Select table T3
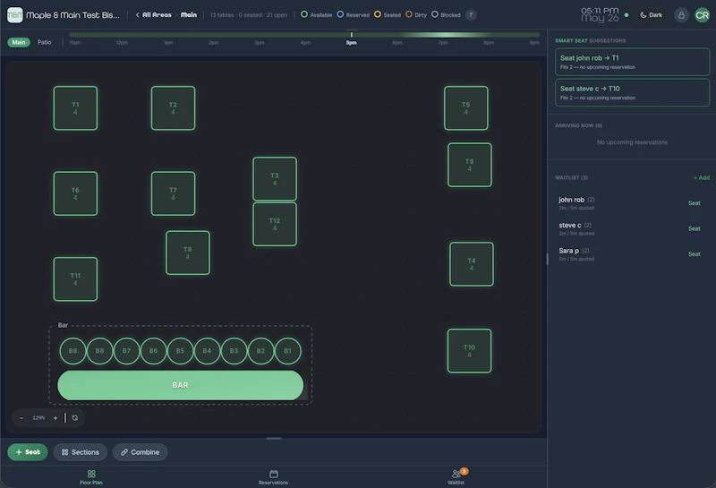The height and width of the screenshot is (488, 716). [275, 179]
